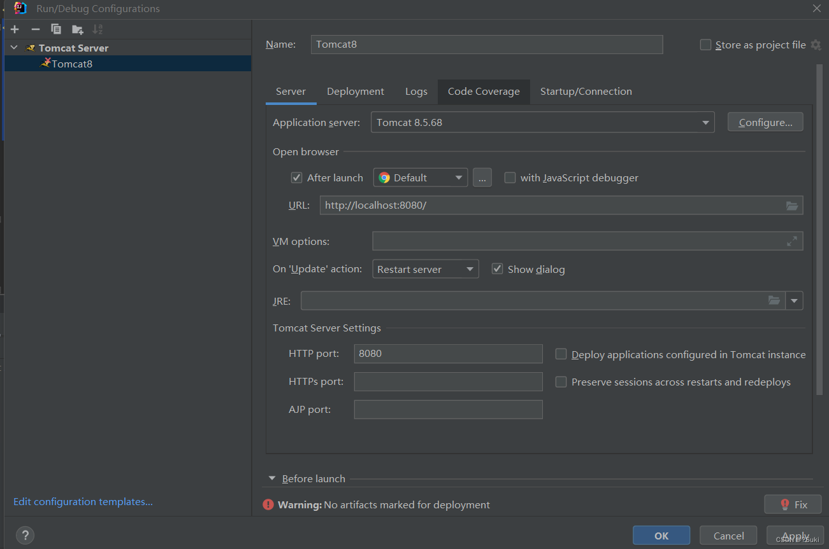The height and width of the screenshot is (549, 829).
Task: Remove selected configuration with minus icon
Action: [x=36, y=29]
